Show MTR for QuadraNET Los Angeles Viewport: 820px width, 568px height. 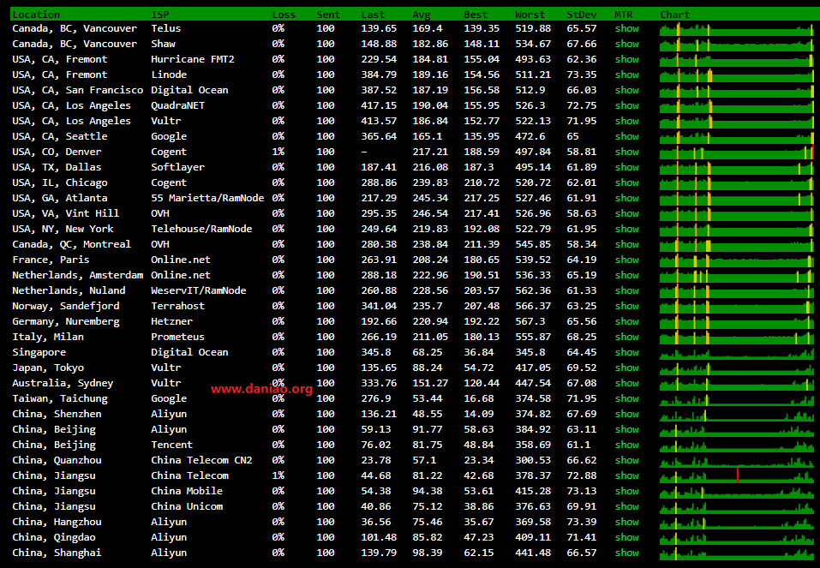pyautogui.click(x=626, y=105)
